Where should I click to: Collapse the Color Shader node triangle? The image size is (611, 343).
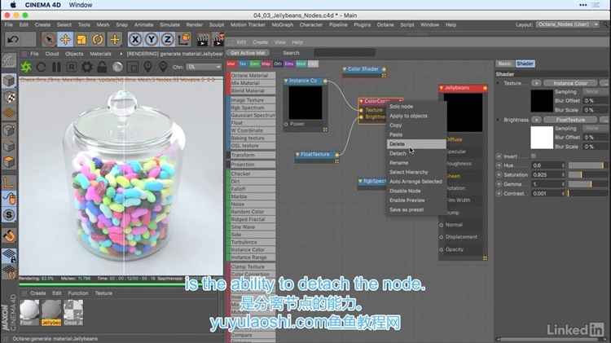click(345, 69)
